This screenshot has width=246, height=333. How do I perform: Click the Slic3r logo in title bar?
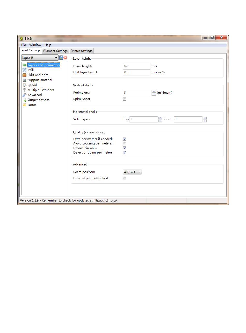tap(21, 39)
